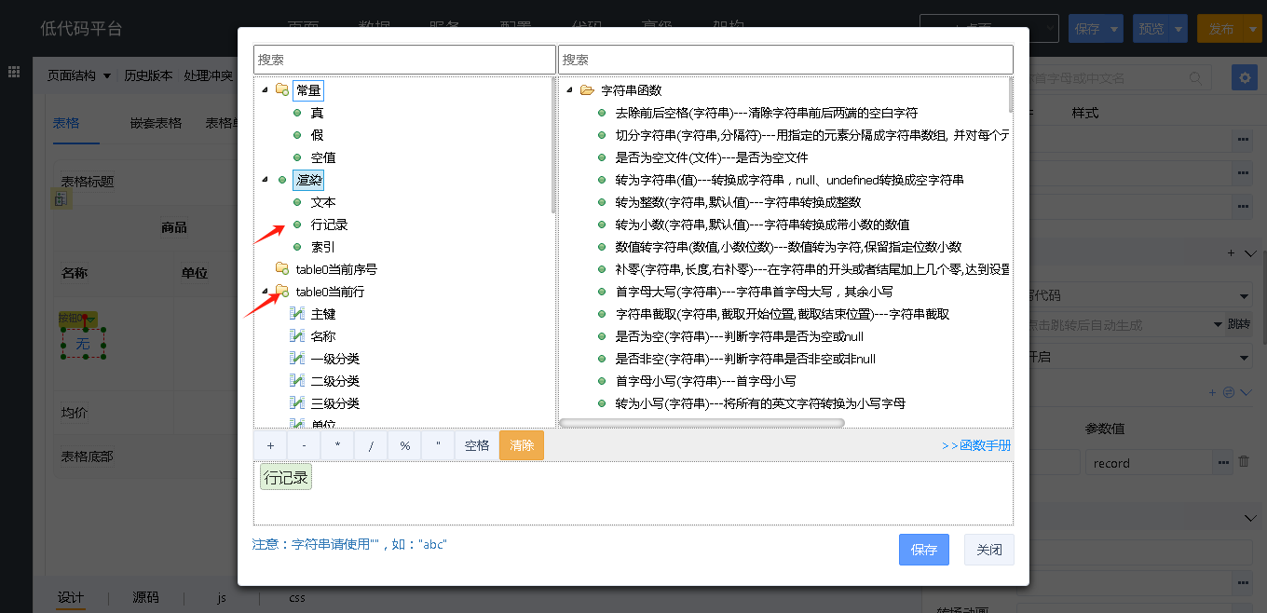Open the dropdown arrow on the 保存 toolbar button
Image resolution: width=1267 pixels, height=613 pixels.
click(x=1115, y=29)
